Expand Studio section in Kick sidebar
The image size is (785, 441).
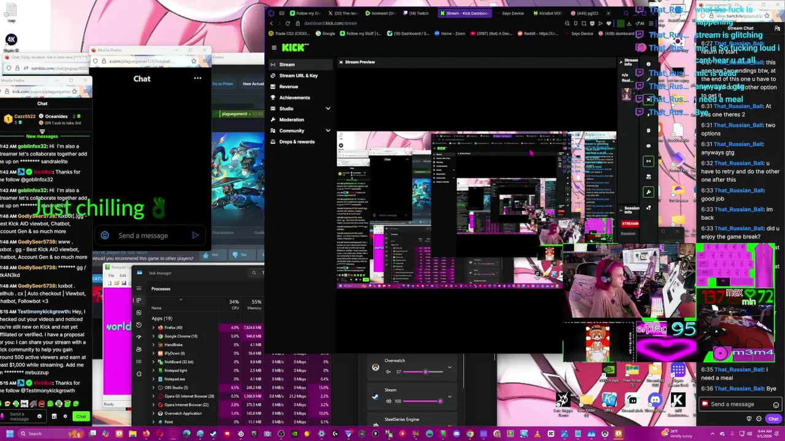(327, 108)
